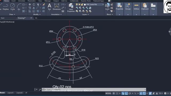
Task: Open annotation scale 1:1 dropdown
Action: coord(161,93)
